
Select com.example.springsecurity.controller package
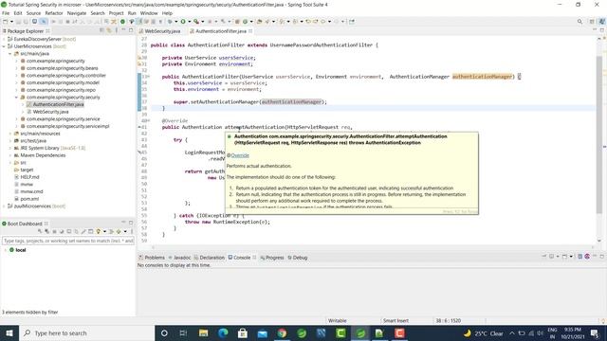click(65, 76)
